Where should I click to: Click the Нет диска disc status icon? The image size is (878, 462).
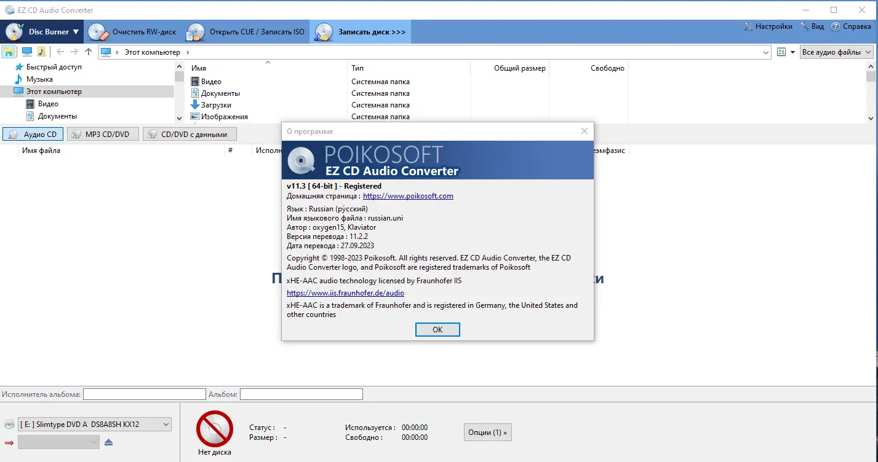[215, 429]
